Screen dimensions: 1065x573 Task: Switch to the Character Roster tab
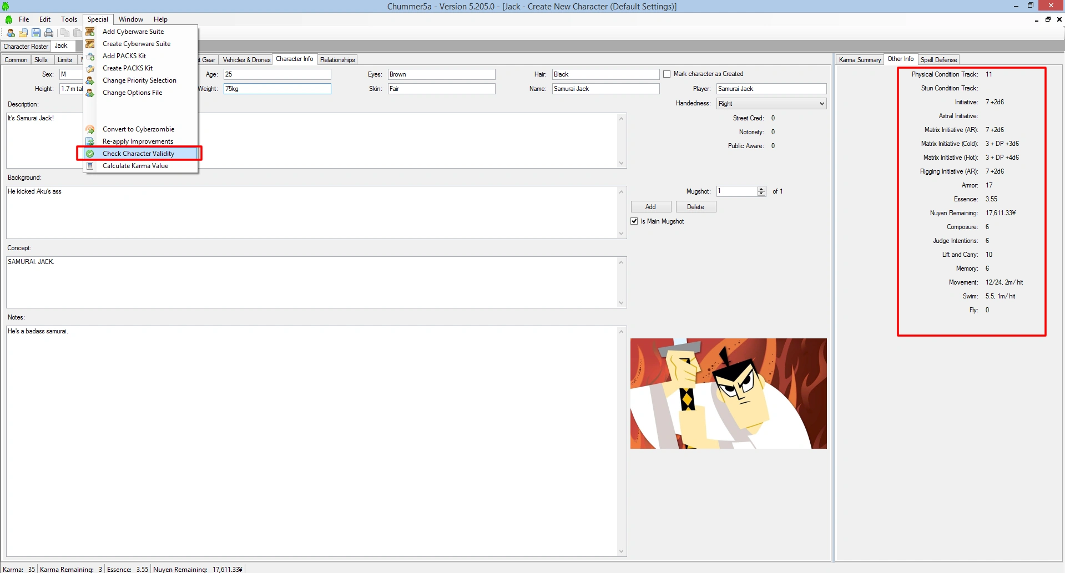pyautogui.click(x=26, y=47)
